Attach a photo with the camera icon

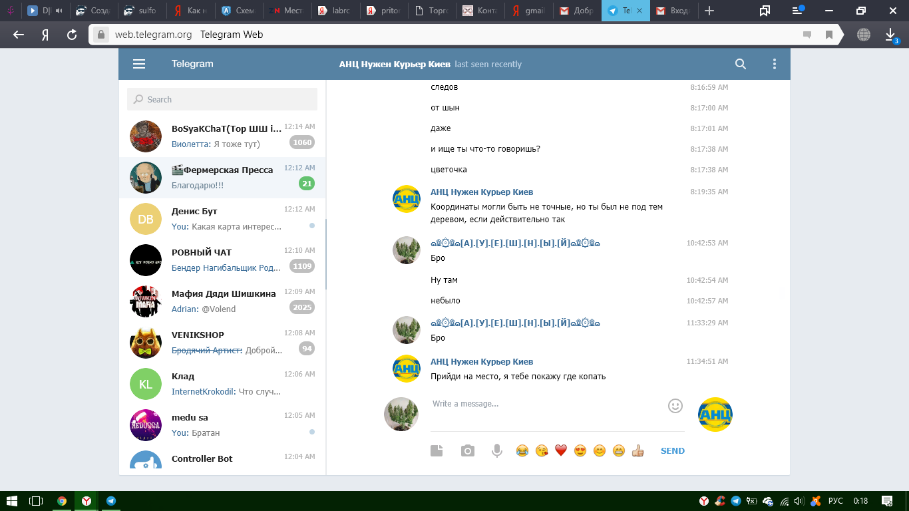(468, 450)
